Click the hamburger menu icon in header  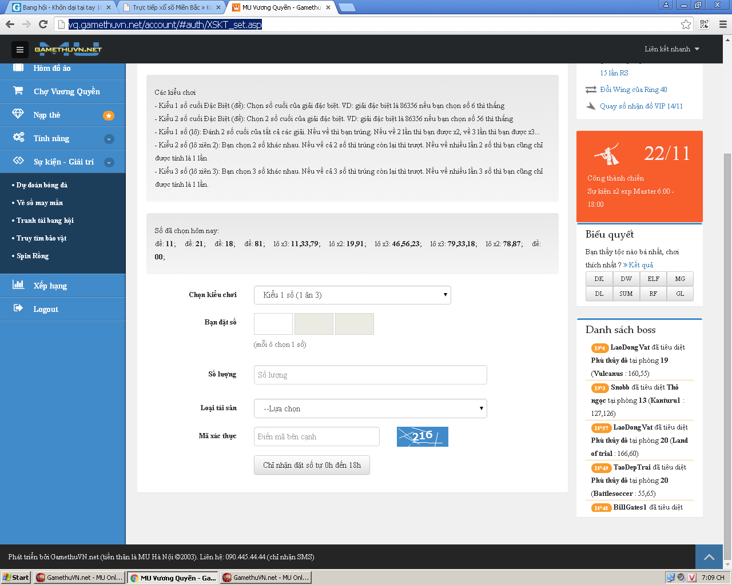[19, 50]
